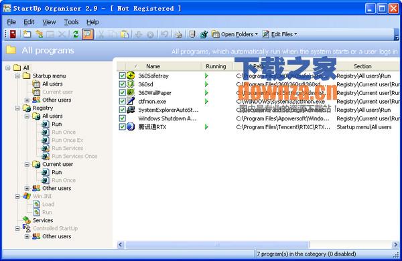Uncheck the 腾讯通RTX startup entry
Image resolution: width=402 pixels, height=261 pixels.
123,126
